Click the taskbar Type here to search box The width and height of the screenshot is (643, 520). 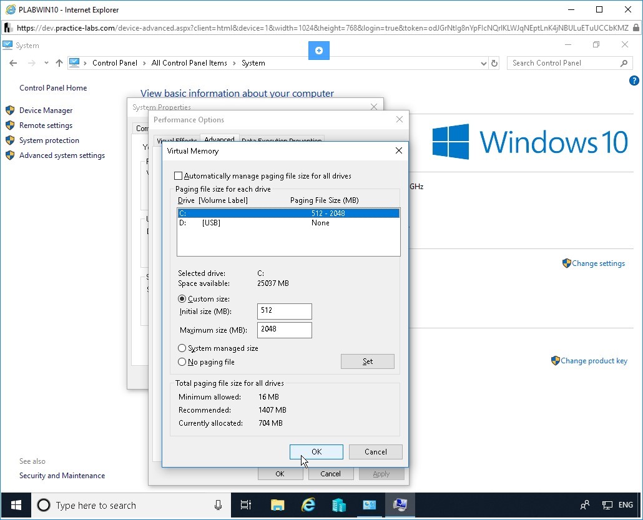click(x=131, y=505)
